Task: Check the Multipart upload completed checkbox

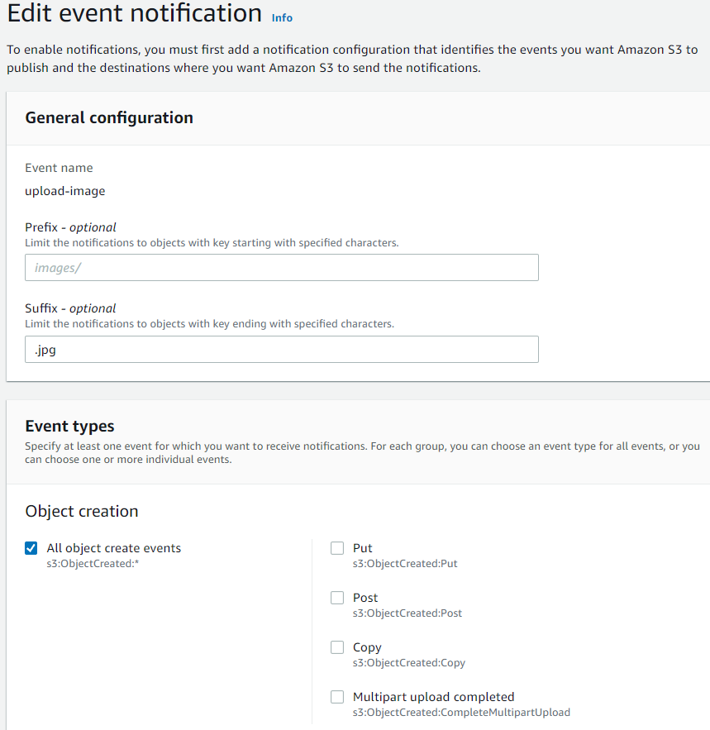Action: click(x=337, y=697)
